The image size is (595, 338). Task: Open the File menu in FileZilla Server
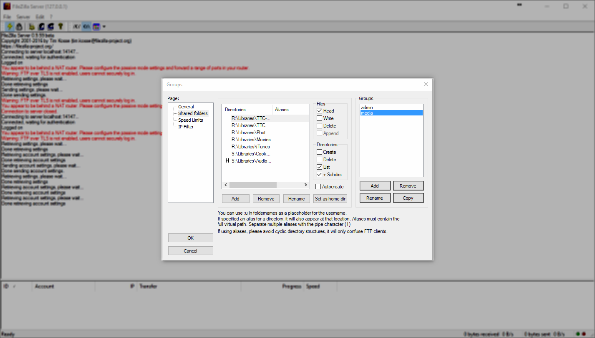7,17
